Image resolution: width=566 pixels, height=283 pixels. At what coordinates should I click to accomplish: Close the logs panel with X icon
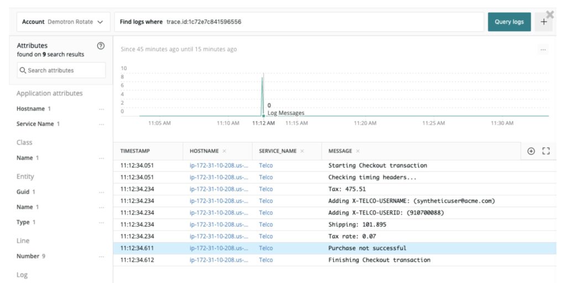pyautogui.click(x=550, y=14)
